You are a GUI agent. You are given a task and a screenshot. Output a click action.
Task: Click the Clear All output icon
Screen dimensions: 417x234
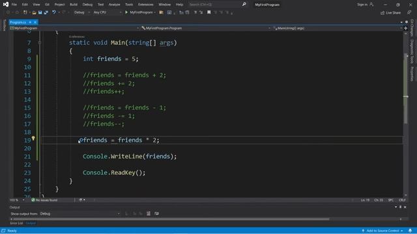click(x=149, y=214)
